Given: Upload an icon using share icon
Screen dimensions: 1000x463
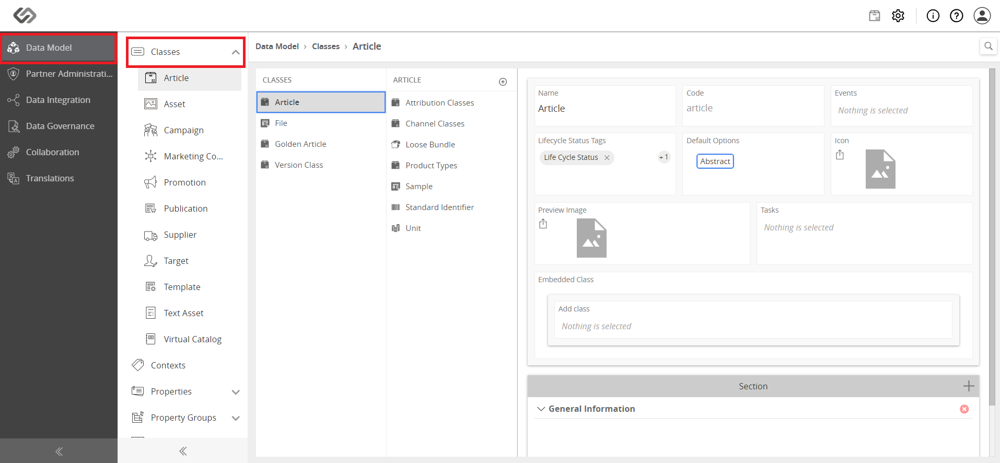Looking at the screenshot, I should [x=840, y=155].
